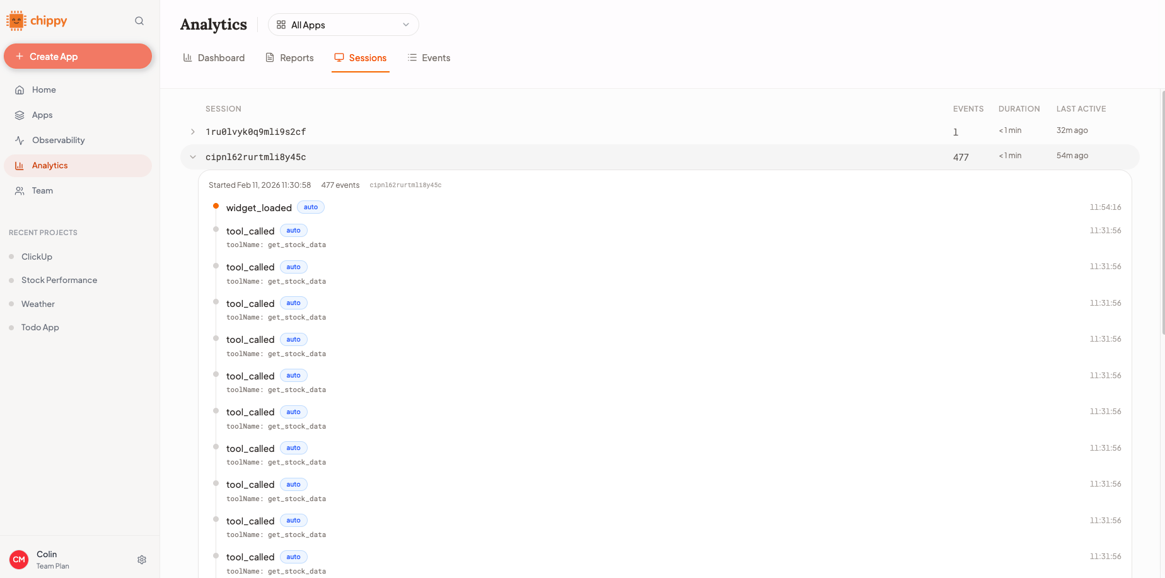The image size is (1165, 578).
Task: Click the SESSION column header
Action: 223,109
